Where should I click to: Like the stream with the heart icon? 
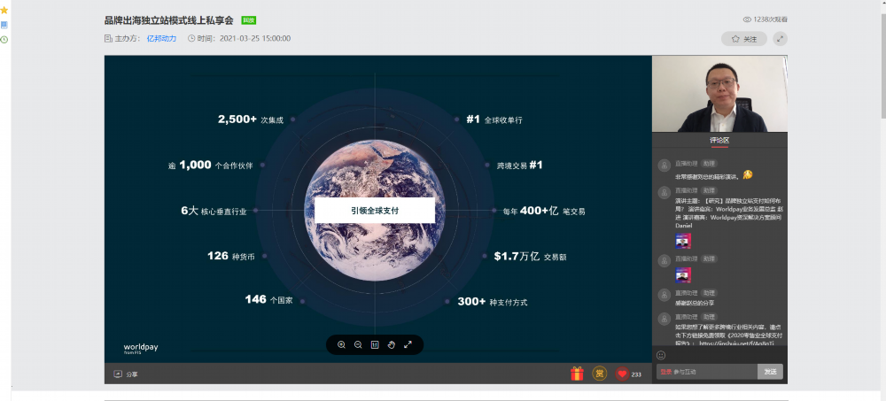(x=622, y=374)
